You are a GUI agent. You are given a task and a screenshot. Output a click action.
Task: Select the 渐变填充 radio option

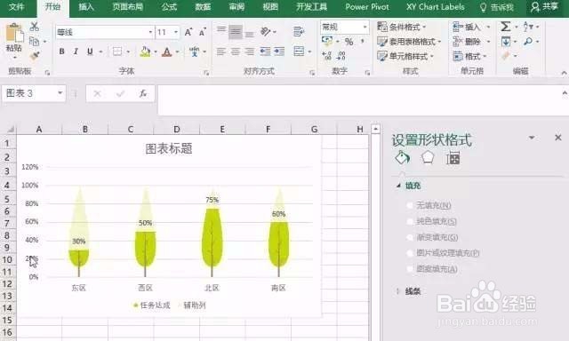tap(410, 237)
